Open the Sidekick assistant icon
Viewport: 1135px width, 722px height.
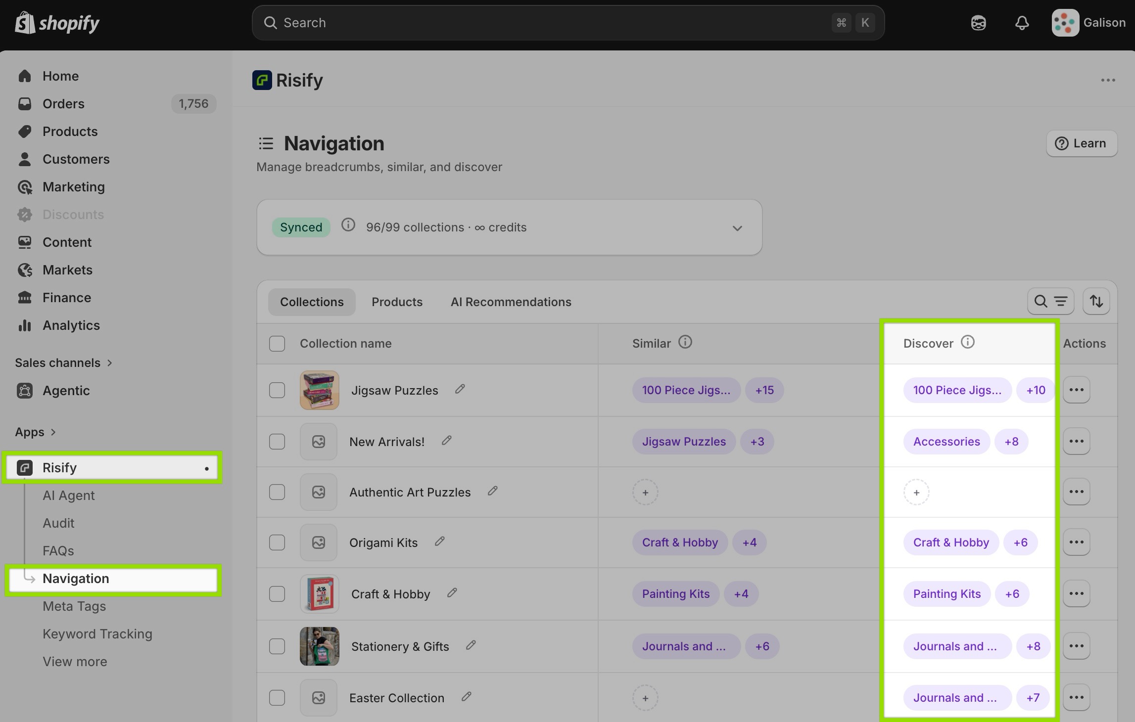tap(978, 23)
